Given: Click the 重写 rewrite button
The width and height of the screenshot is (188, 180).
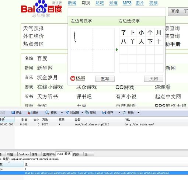Looking at the screenshot, I should click(x=105, y=79).
